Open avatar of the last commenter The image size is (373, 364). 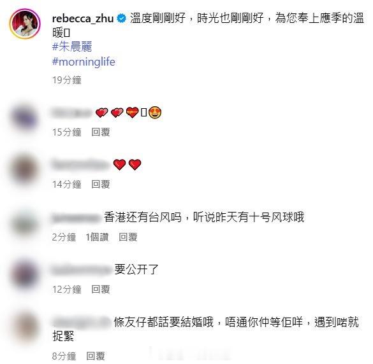pos(24,328)
